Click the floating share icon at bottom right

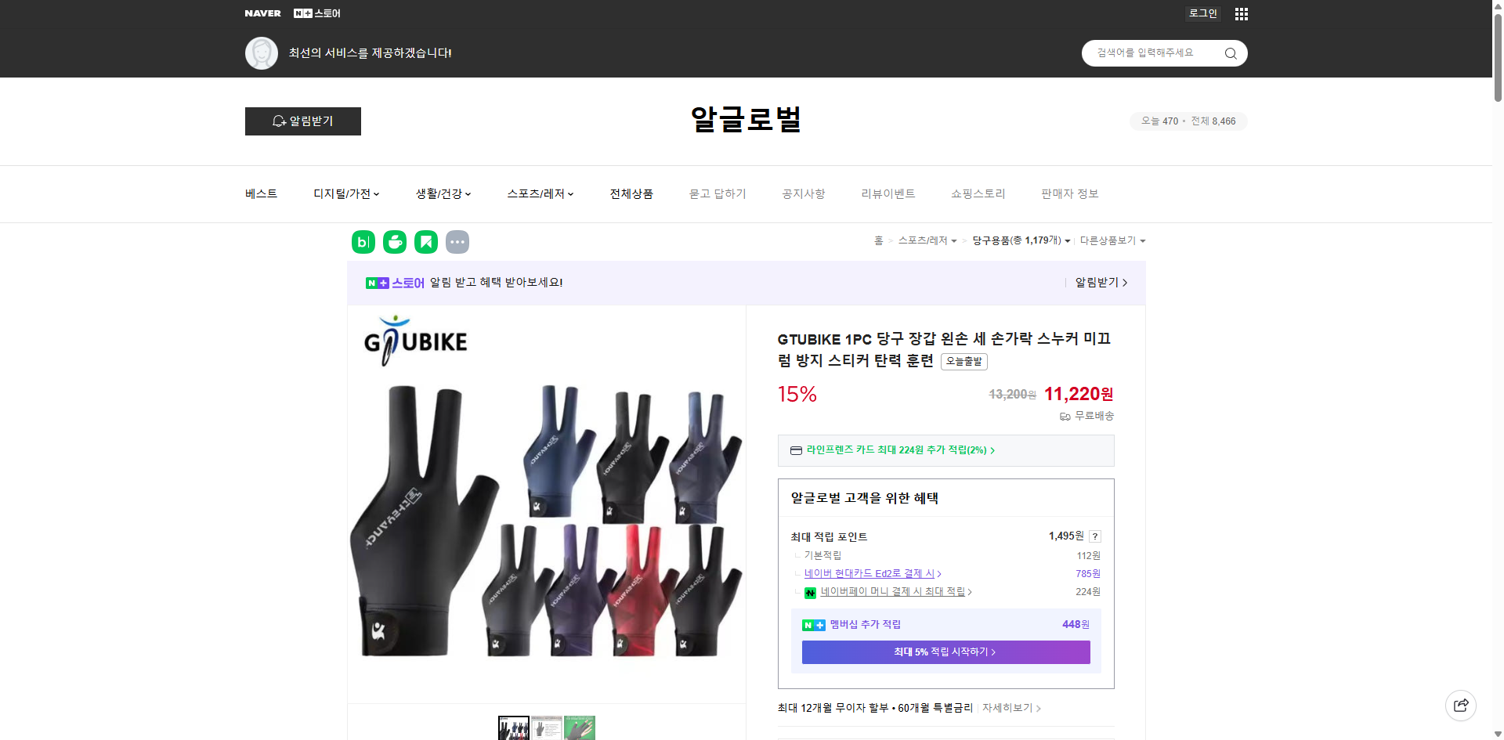point(1461,705)
